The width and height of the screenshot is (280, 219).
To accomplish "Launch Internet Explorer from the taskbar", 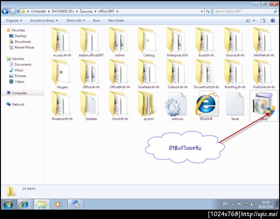I will [24, 204].
